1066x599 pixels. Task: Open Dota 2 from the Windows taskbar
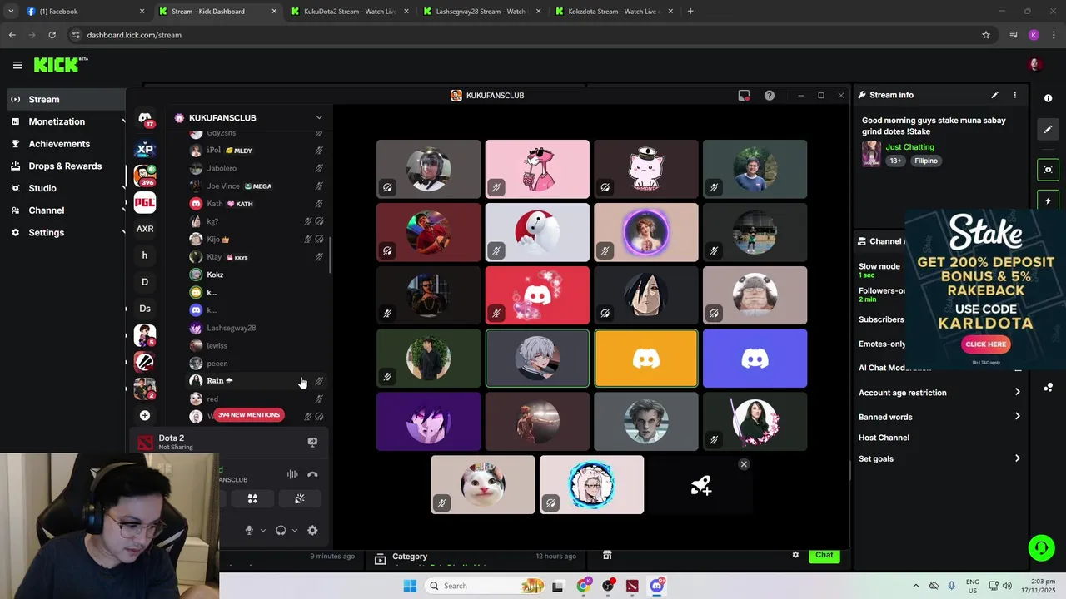(632, 586)
